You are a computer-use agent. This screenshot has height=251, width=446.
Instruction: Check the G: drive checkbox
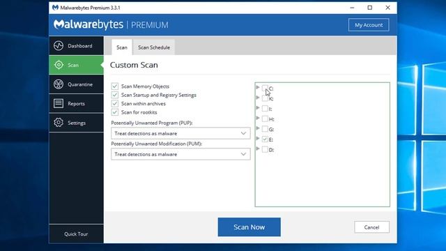tap(265, 129)
